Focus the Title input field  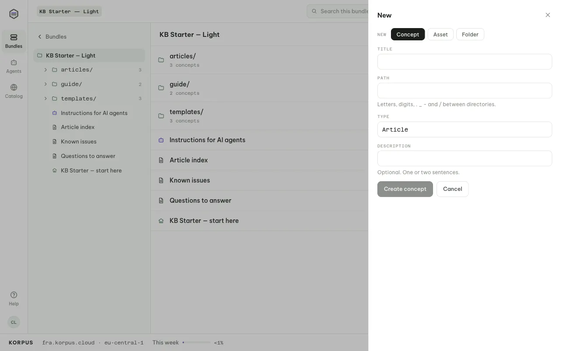coord(465,61)
